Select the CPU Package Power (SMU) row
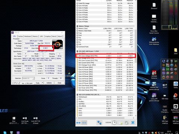The image size is (179, 134). coord(105,65)
